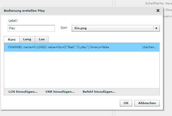The width and height of the screenshot is (172, 116).
Task: Choose VAR hinzufügen... below the list
Action: click(60, 92)
